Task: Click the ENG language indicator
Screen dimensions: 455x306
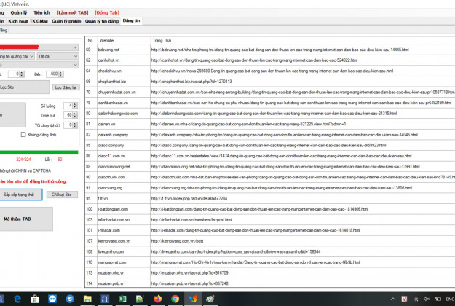Action: pyautogui.click(x=450, y=299)
